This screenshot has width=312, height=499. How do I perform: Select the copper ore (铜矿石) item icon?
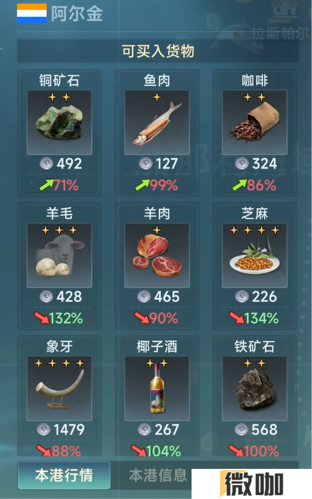point(59,123)
